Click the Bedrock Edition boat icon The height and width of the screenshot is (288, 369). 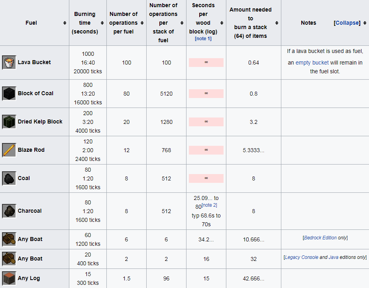tap(9, 239)
